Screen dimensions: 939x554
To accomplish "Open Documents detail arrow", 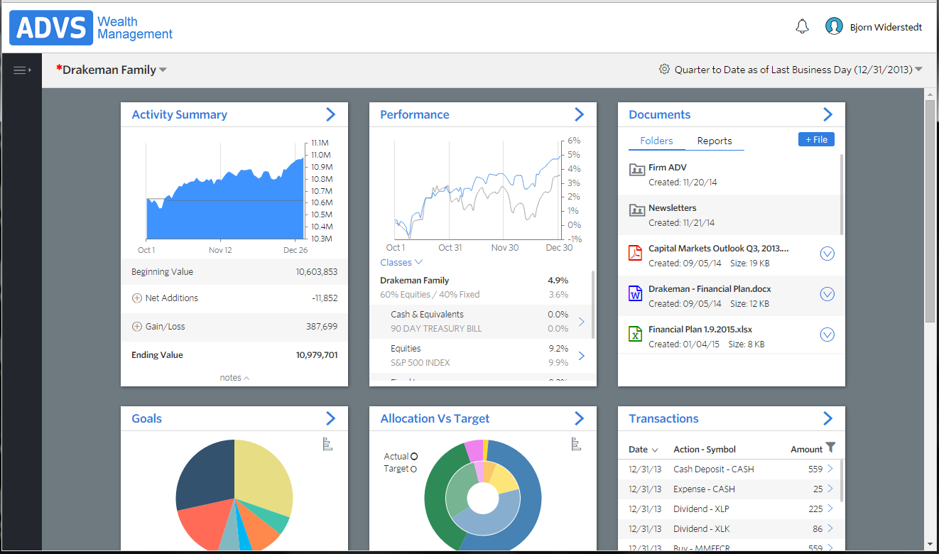I will click(827, 114).
